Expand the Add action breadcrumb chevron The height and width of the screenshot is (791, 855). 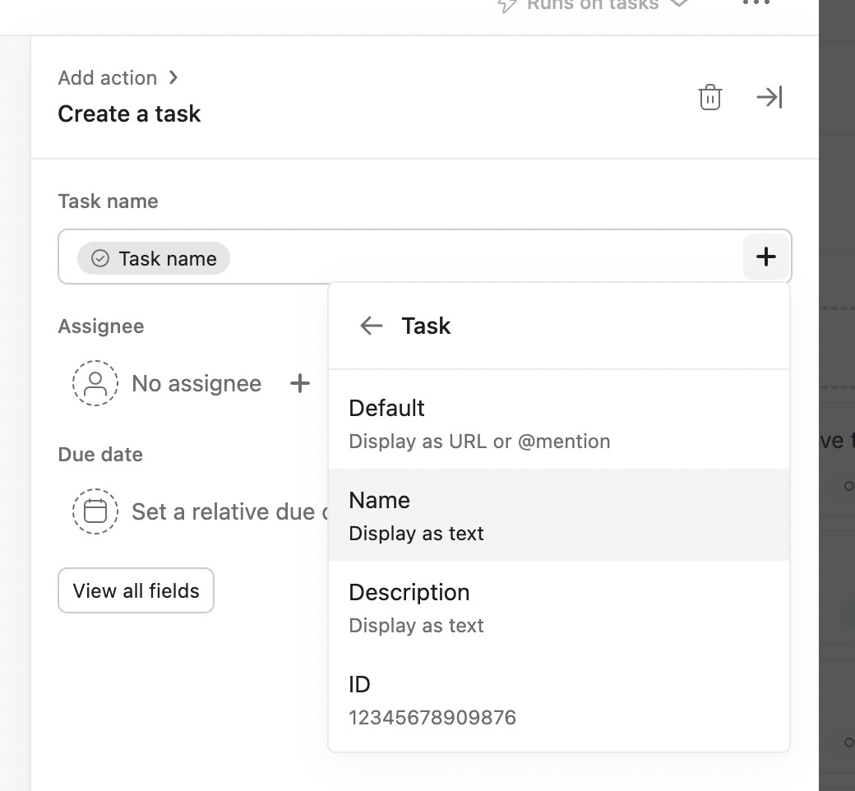pos(173,76)
